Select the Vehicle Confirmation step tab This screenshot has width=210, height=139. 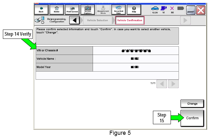129,21
